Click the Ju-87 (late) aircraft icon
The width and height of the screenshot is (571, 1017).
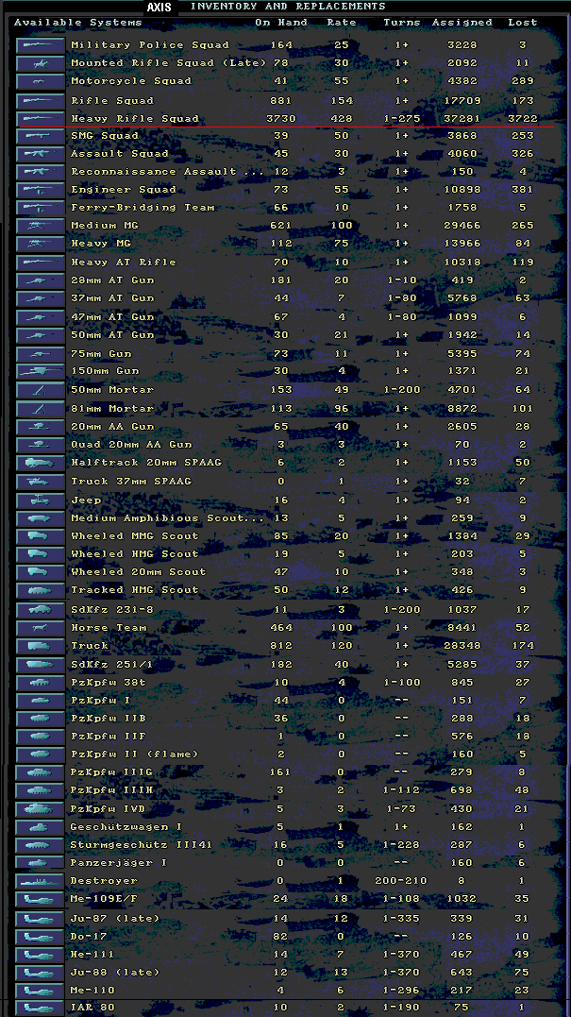41,919
